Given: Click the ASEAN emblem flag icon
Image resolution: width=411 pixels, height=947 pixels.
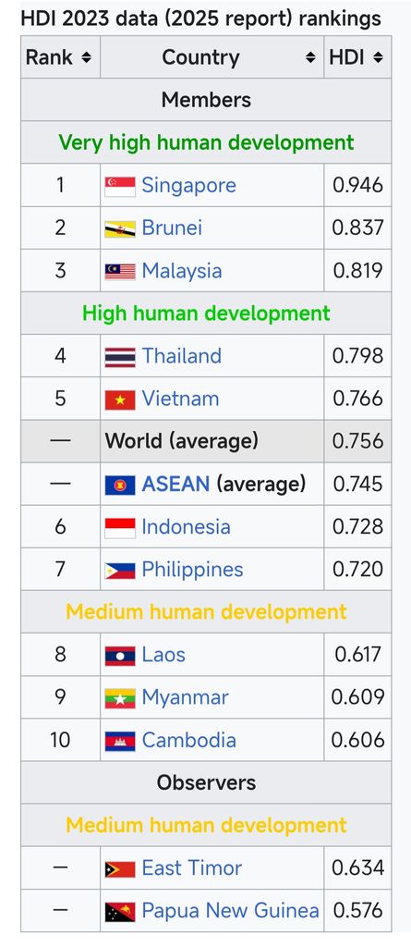Looking at the screenshot, I should [x=120, y=485].
